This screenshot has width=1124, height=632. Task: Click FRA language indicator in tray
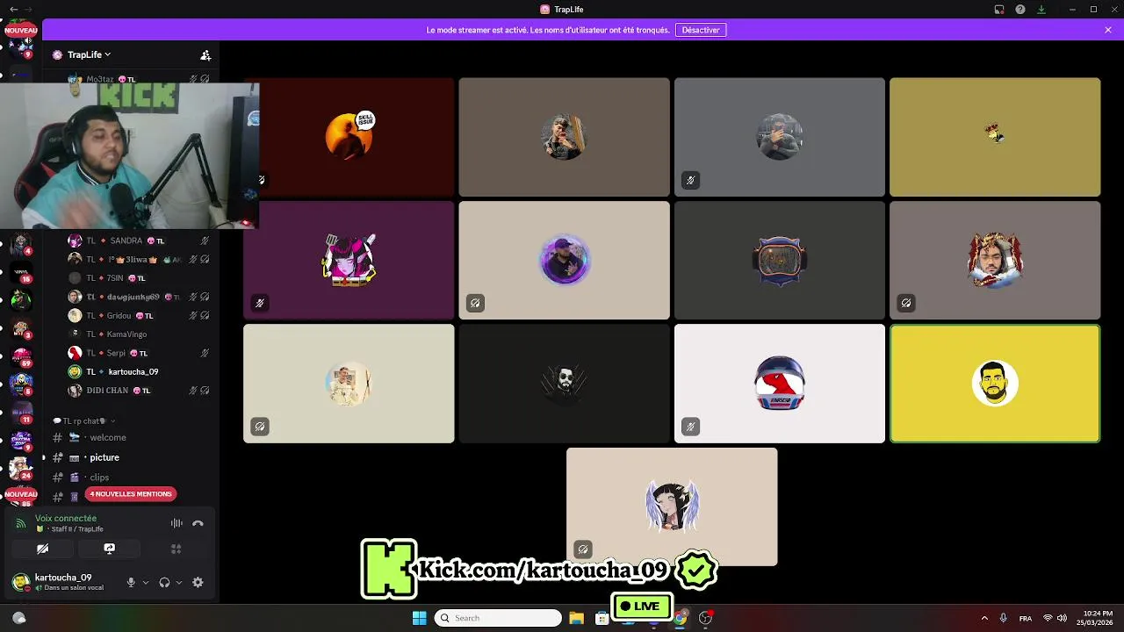click(1025, 618)
